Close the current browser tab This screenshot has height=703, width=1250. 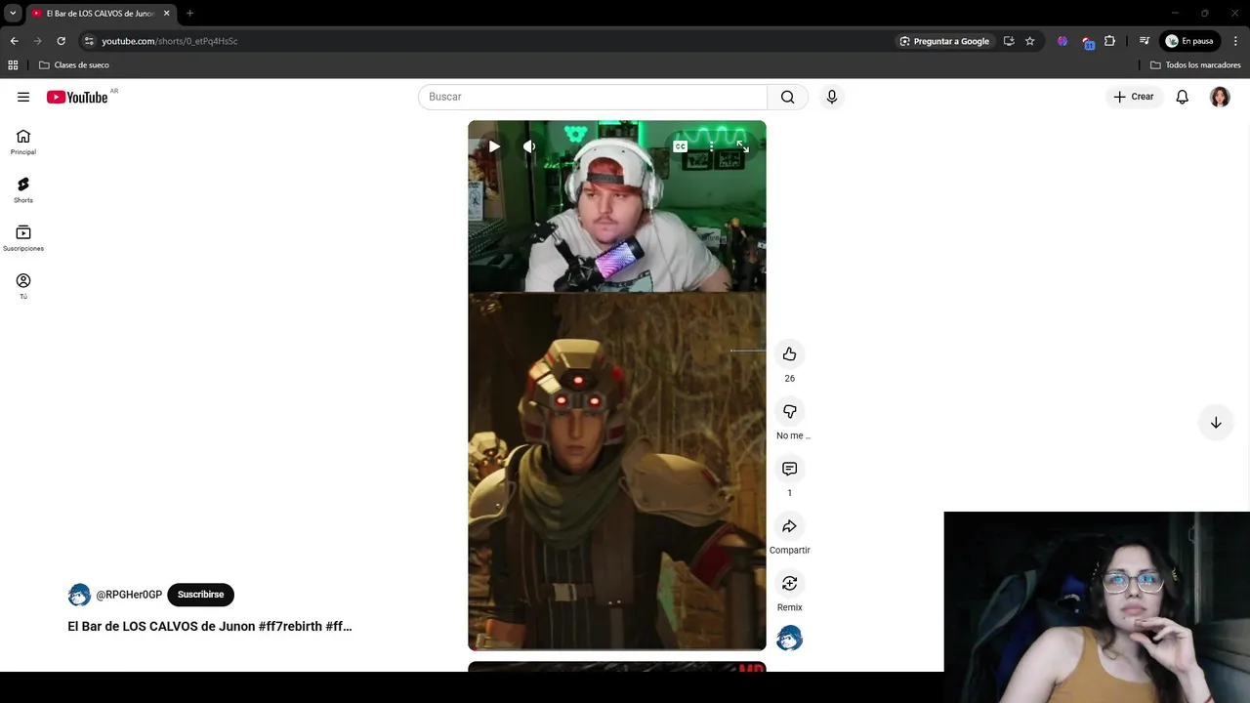point(166,14)
